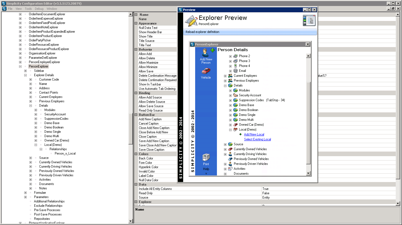402x225 pixels.
Task: Click the Security Account icon
Action: click(x=235, y=95)
